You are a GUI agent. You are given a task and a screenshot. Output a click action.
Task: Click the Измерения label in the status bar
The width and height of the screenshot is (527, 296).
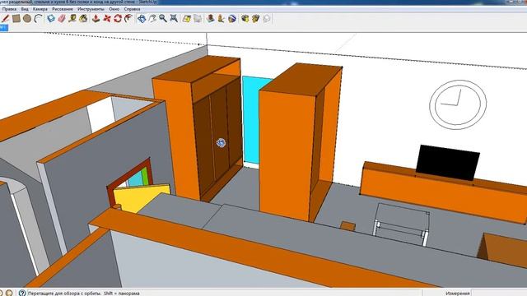coord(458,293)
